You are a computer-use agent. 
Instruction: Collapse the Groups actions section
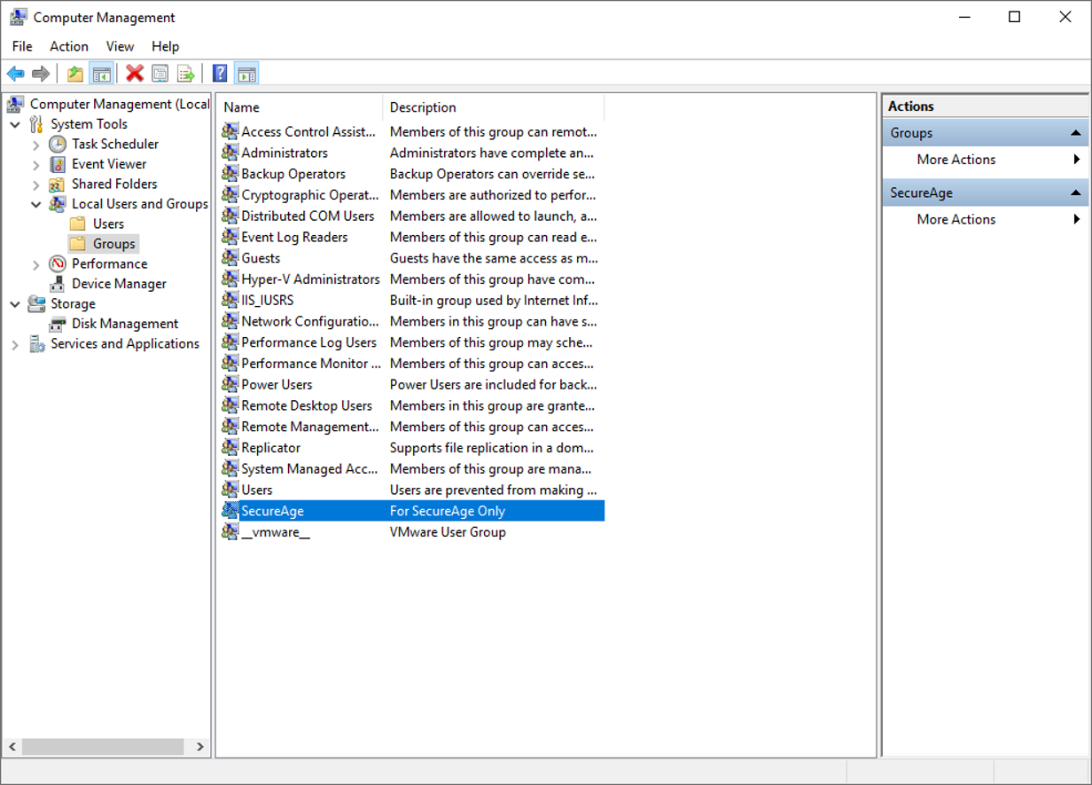pyautogui.click(x=1075, y=133)
